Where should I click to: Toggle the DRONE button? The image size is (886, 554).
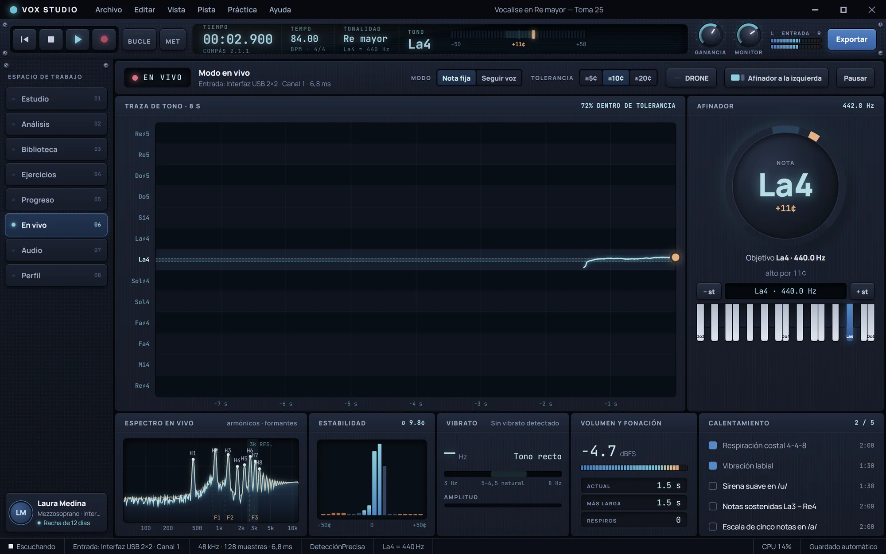coord(691,78)
